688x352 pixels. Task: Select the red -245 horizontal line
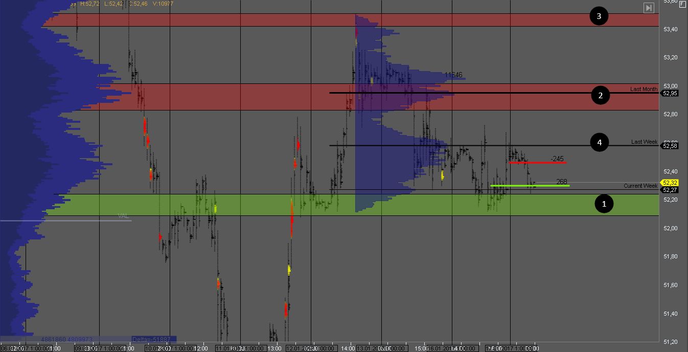[x=537, y=163]
